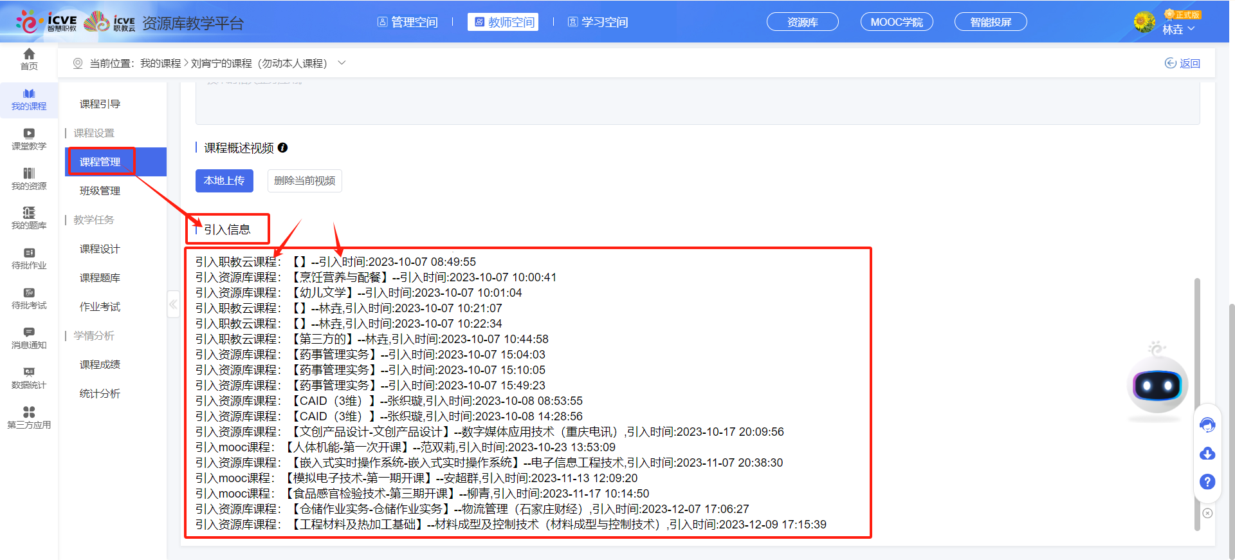Click the info icon beside 课程概述视频
Screen dimensions: 1235x560
(282, 148)
